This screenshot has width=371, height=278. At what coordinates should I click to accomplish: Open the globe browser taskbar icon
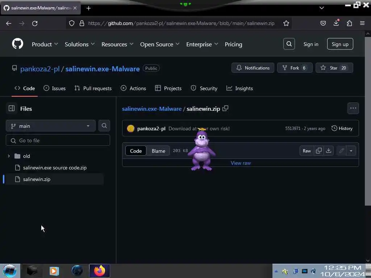(77, 271)
